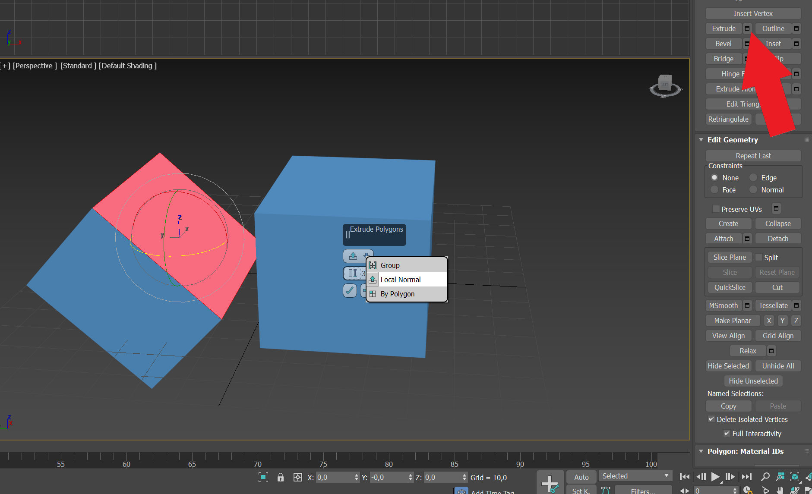Uncheck Delete Isolated Vertices

pyautogui.click(x=711, y=419)
